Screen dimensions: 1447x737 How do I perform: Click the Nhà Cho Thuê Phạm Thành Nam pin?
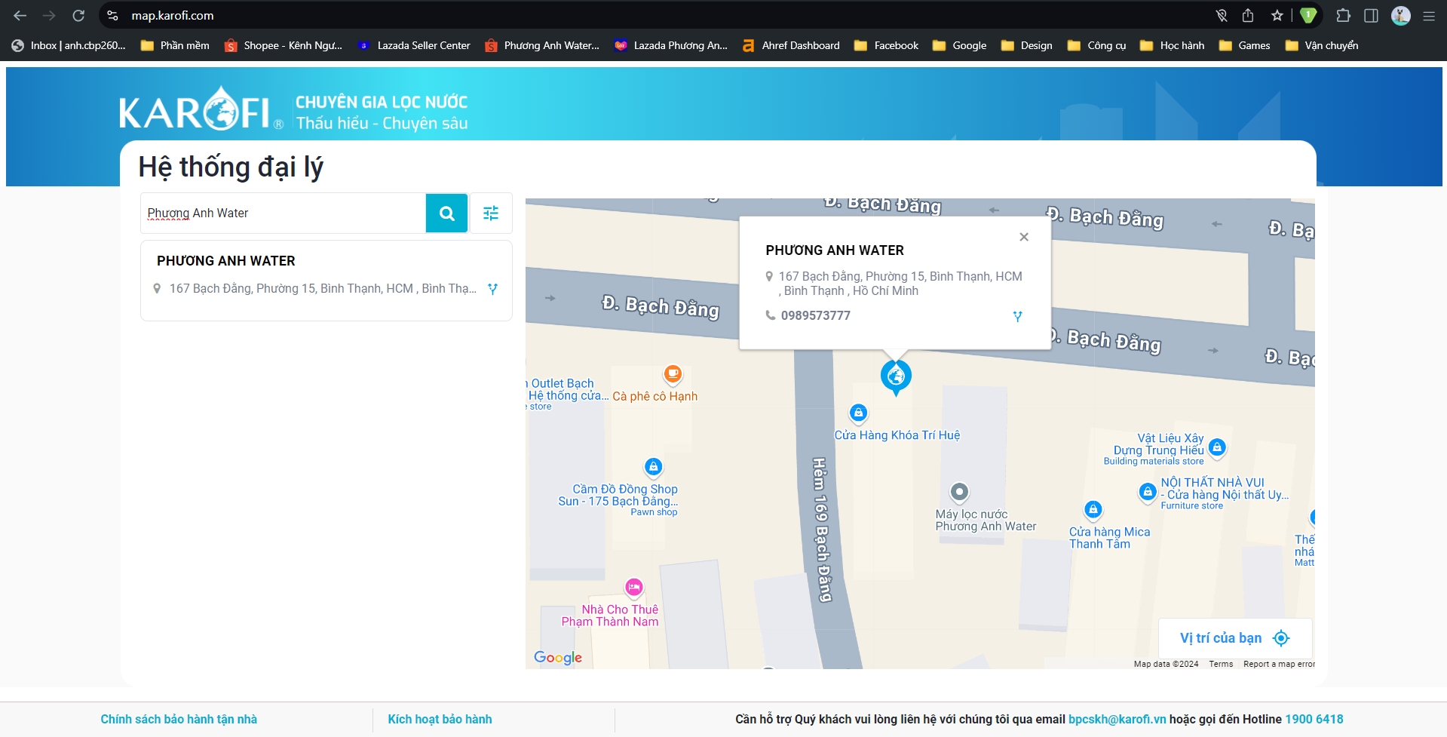point(634,587)
